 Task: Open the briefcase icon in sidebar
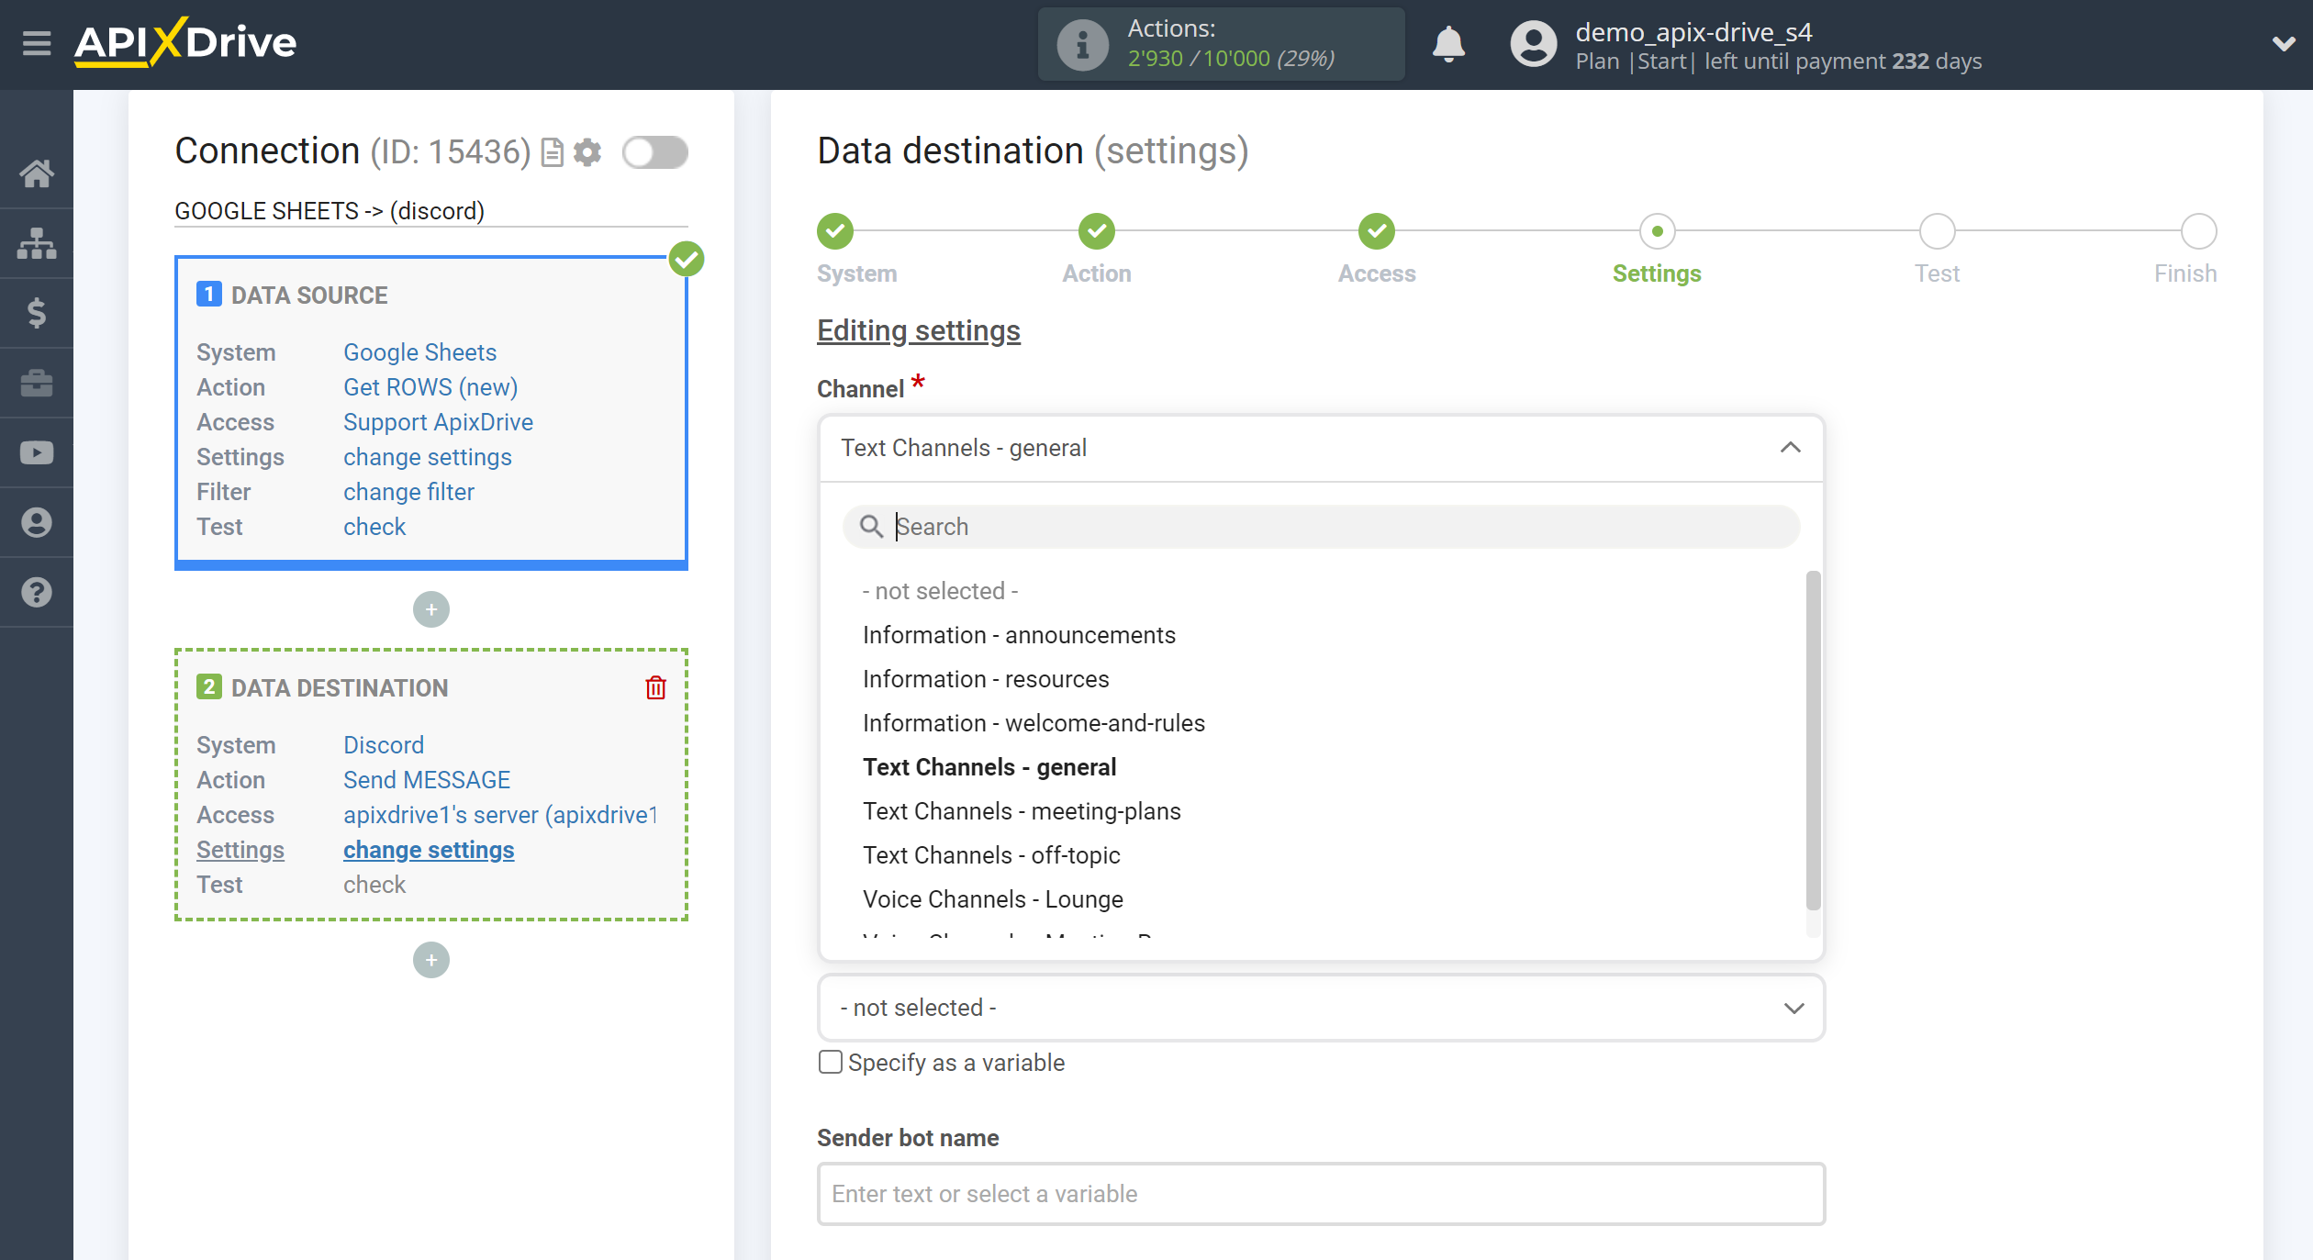coord(37,383)
